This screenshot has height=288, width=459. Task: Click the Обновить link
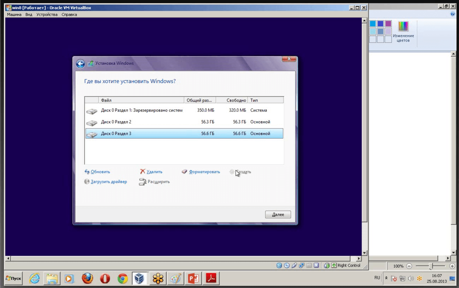click(x=100, y=172)
